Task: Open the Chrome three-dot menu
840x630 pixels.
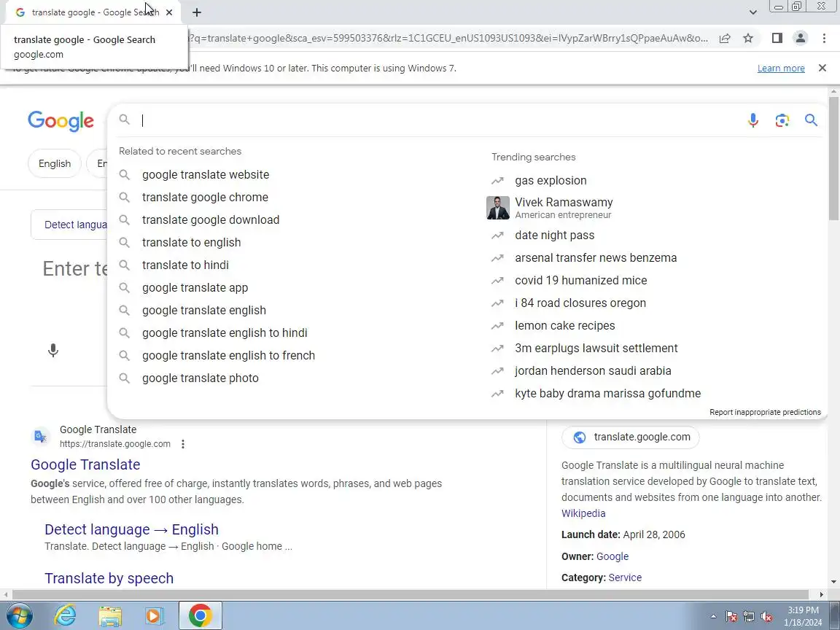Action: coord(824,38)
